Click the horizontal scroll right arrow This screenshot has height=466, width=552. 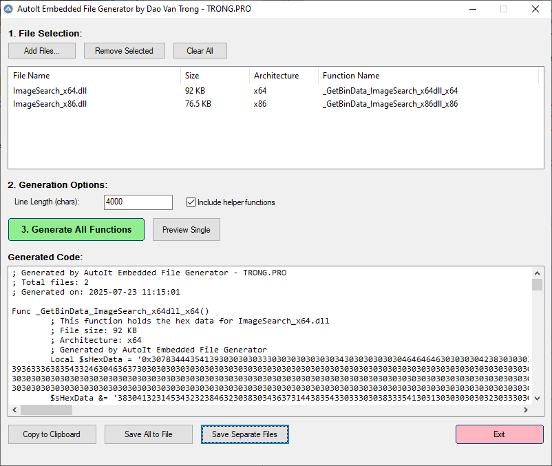[526, 410]
